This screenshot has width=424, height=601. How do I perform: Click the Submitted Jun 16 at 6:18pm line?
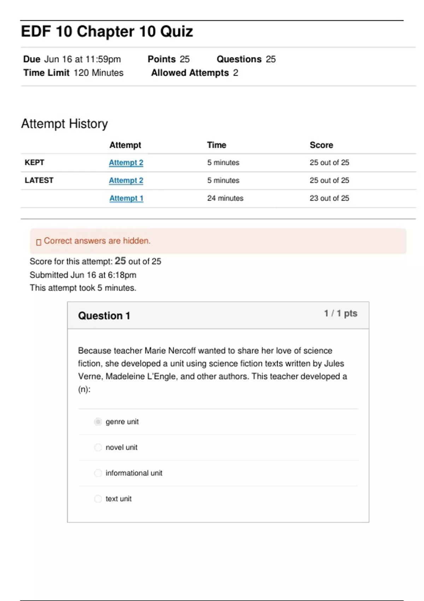(83, 275)
